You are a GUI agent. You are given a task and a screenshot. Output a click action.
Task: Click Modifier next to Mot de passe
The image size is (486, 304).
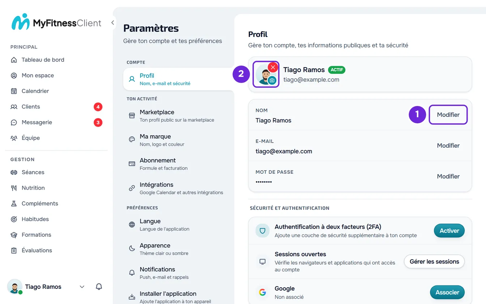(448, 176)
